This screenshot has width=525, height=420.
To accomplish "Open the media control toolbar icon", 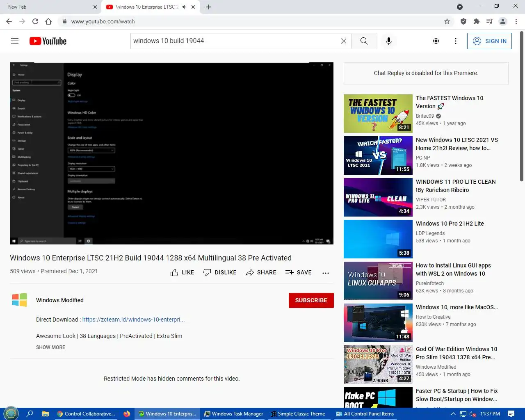I will 490,21.
